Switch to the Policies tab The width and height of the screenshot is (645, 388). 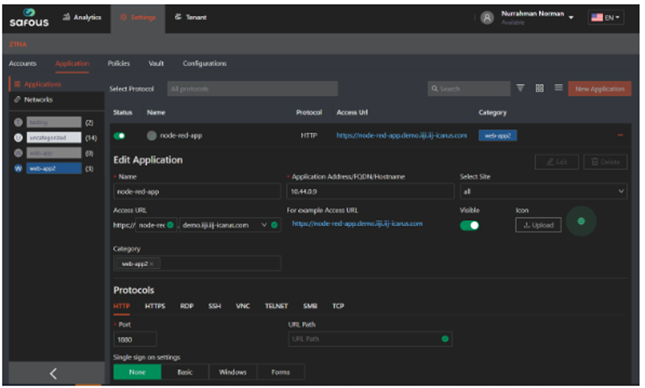118,64
